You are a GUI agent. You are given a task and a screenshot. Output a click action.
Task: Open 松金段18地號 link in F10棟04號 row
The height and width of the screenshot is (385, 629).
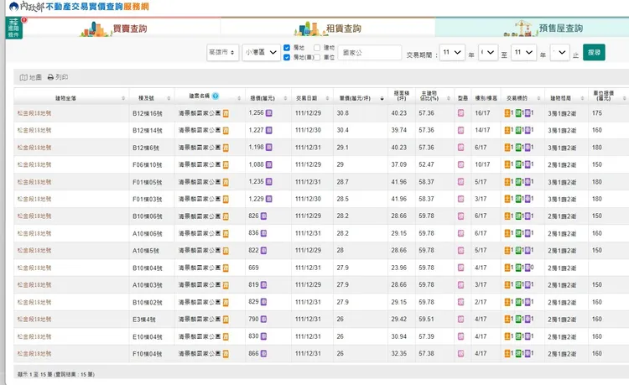coord(34,354)
